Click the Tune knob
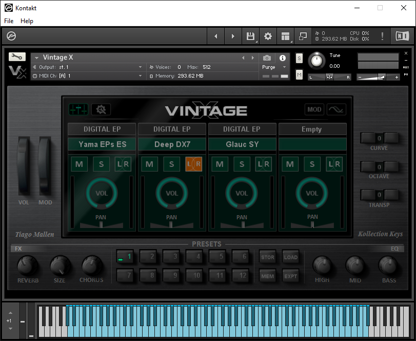This screenshot has height=341, width=416. point(316,61)
